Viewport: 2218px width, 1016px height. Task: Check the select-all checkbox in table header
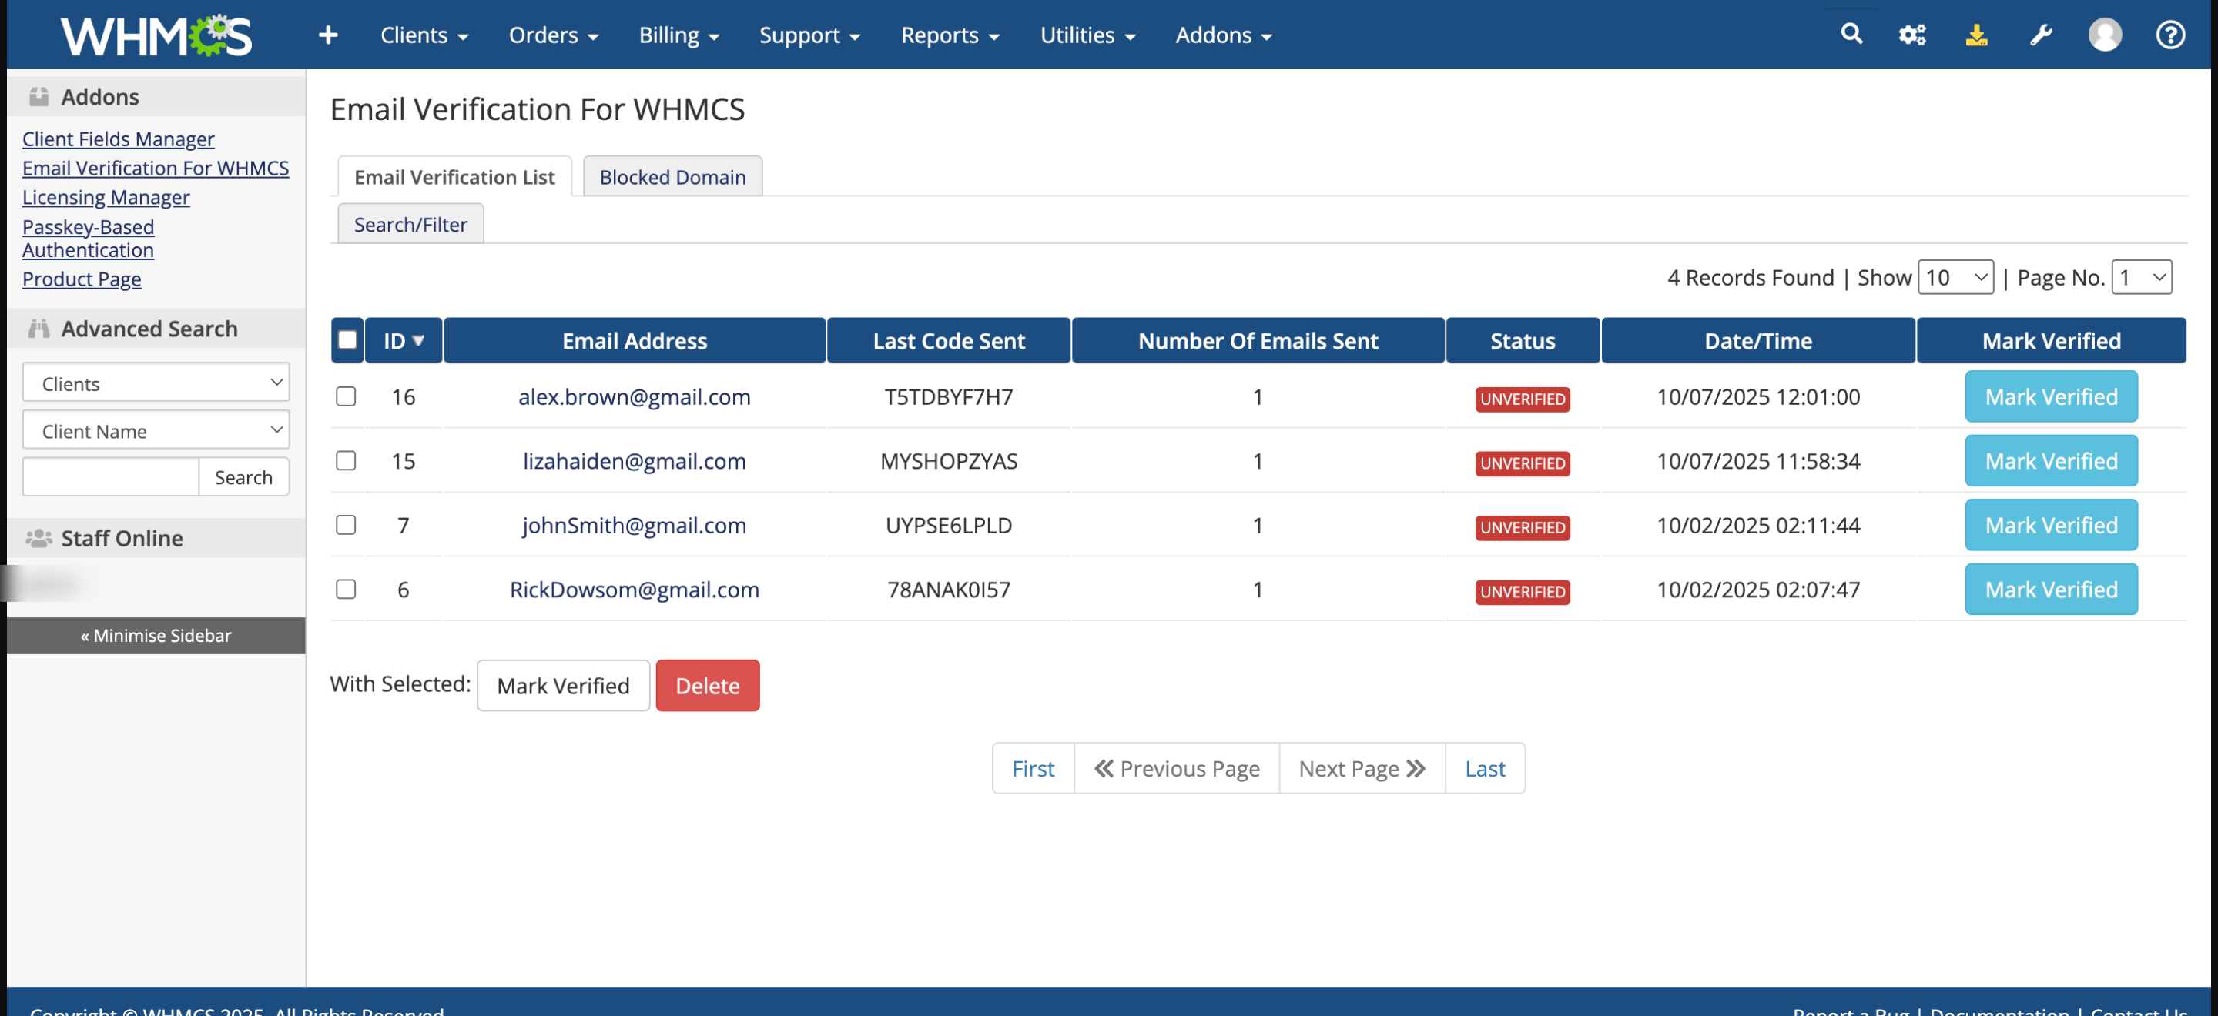coord(347,341)
